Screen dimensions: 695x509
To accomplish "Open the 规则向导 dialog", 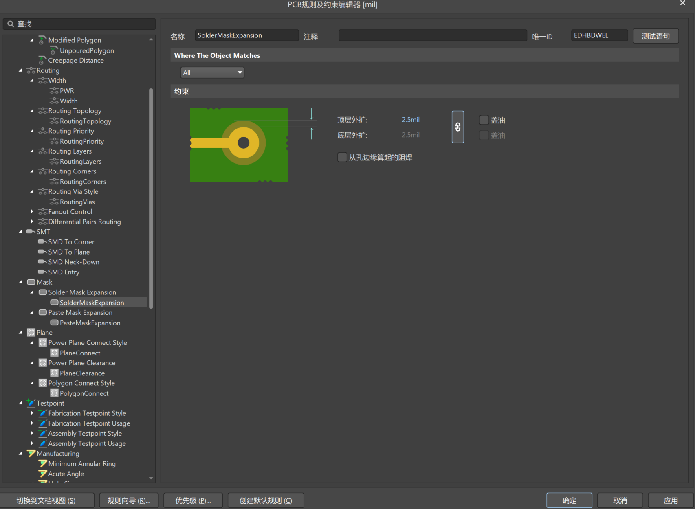I will tap(129, 500).
